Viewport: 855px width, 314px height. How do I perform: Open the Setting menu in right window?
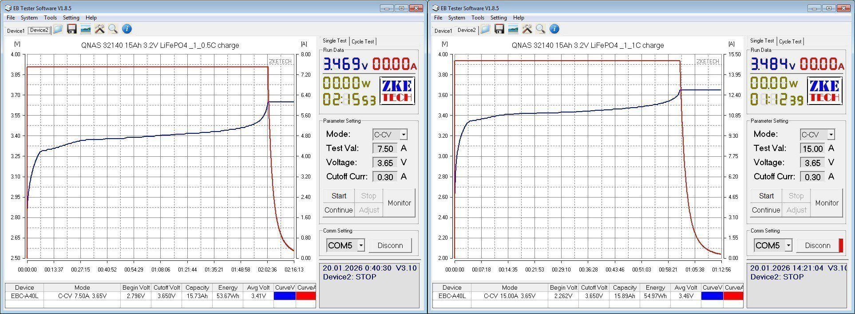pyautogui.click(x=498, y=18)
